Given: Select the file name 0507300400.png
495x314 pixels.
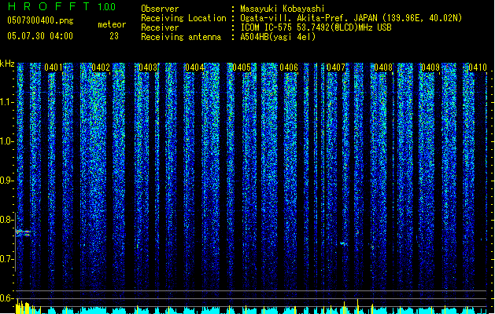Looking at the screenshot, I should [x=40, y=20].
